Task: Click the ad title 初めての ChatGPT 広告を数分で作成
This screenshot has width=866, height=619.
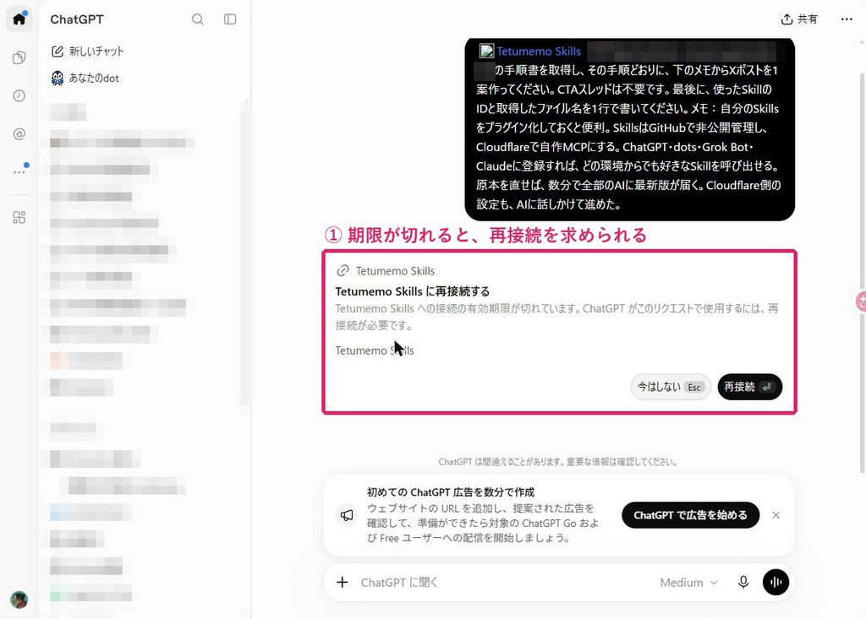Action: coord(451,492)
